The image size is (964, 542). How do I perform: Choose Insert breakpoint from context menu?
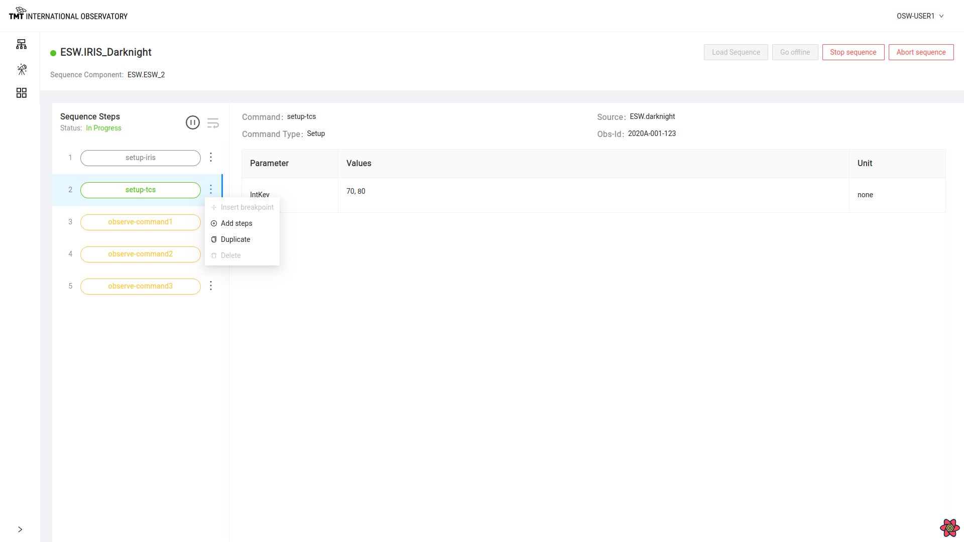coord(243,207)
